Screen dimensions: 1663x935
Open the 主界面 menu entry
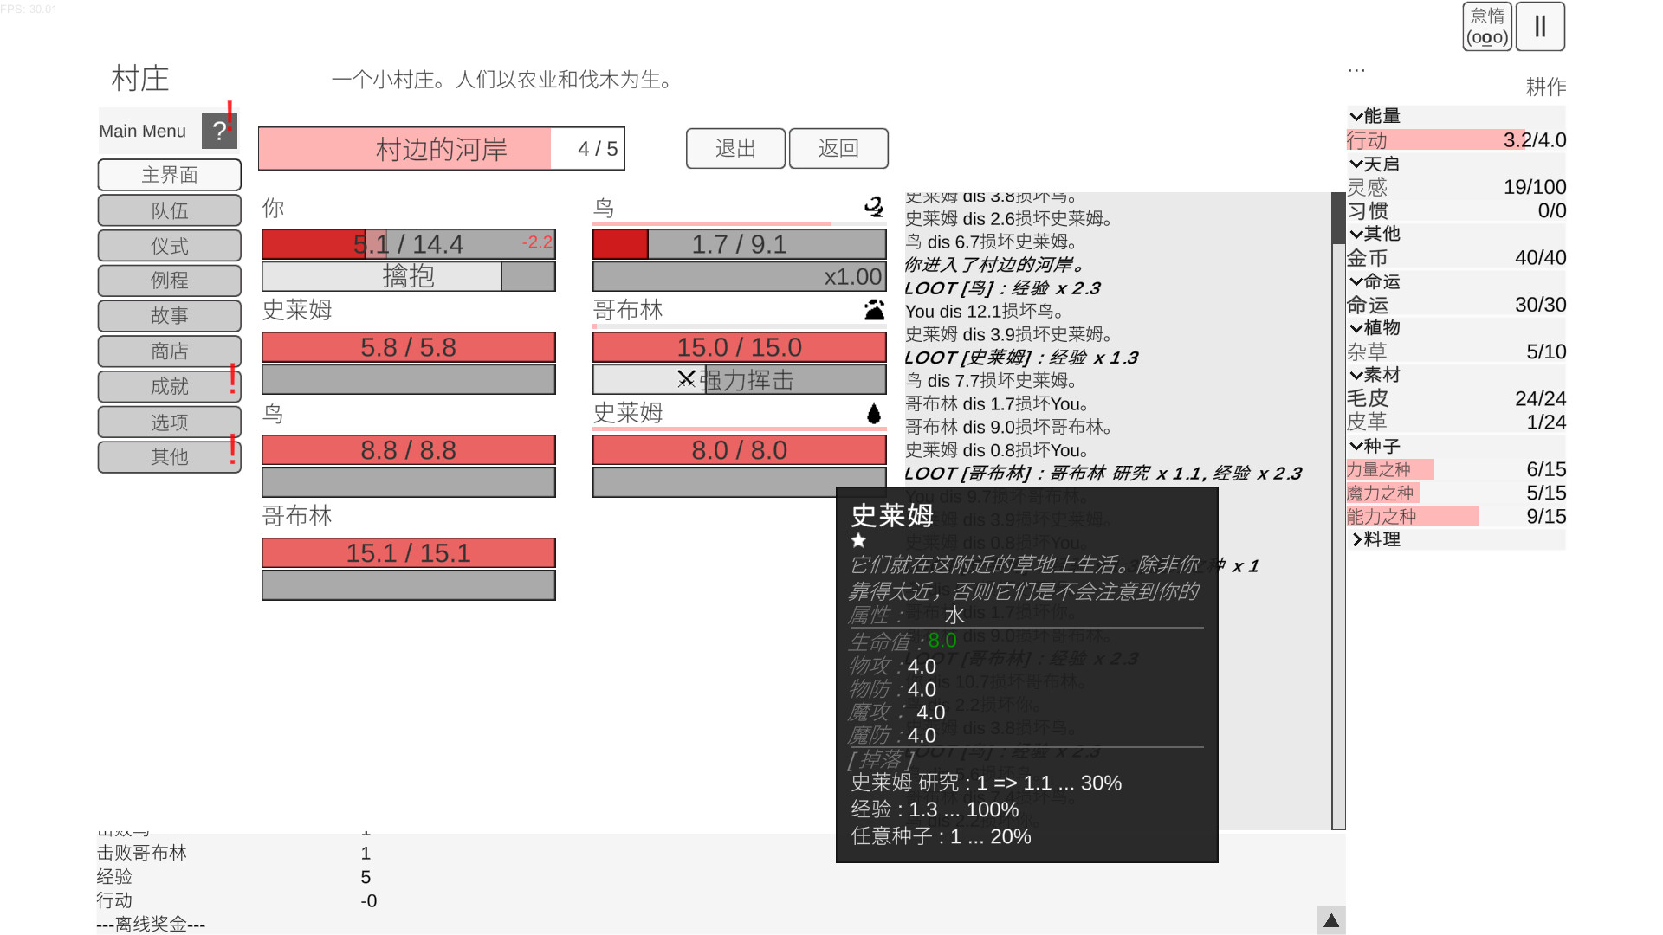[x=169, y=175]
